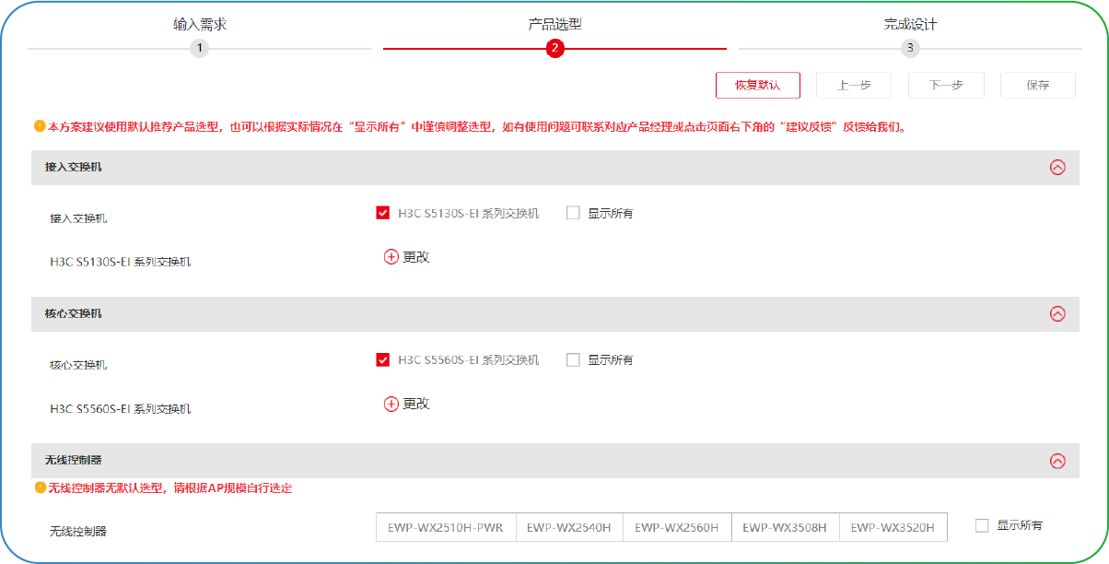Choose the EWP-WX3520H controller option
This screenshot has width=1109, height=564.
[x=893, y=528]
